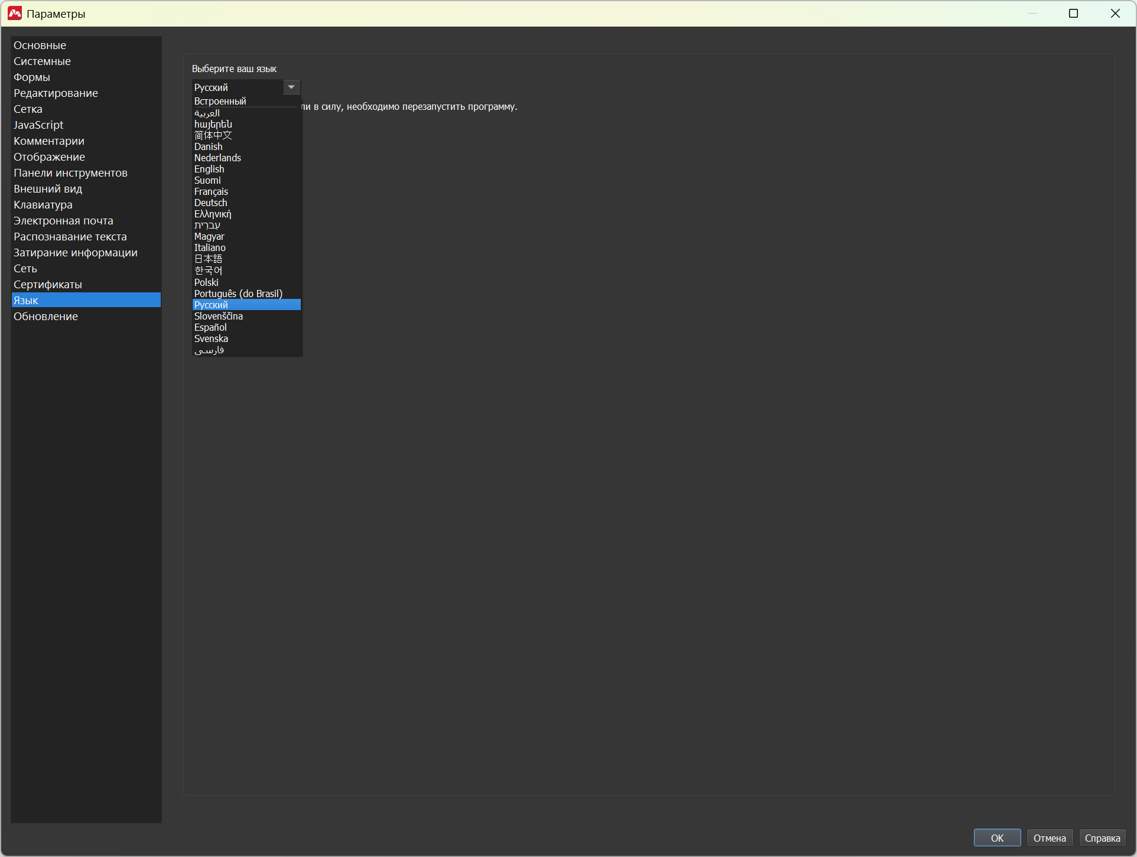Image resolution: width=1137 pixels, height=857 pixels.
Task: Maximize the Параметры window
Action: point(1073,13)
